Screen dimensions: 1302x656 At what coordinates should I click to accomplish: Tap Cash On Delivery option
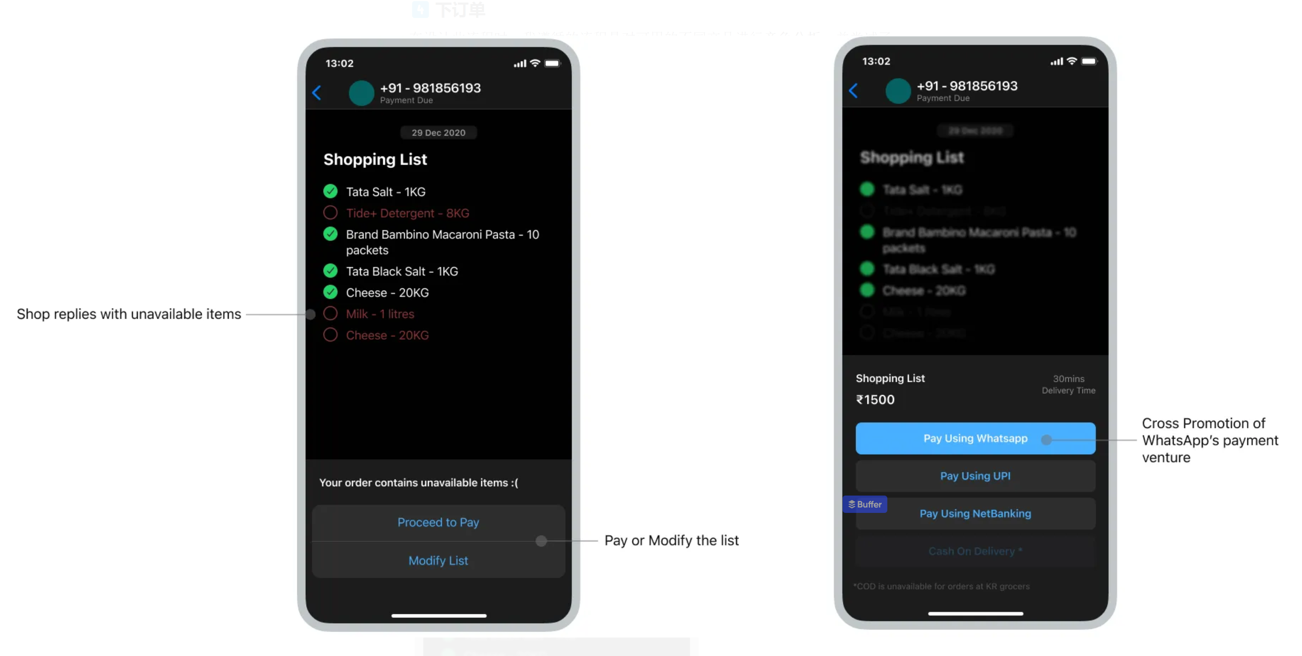click(x=974, y=551)
